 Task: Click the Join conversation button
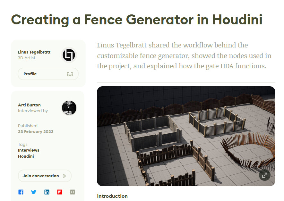pyautogui.click(x=45, y=176)
